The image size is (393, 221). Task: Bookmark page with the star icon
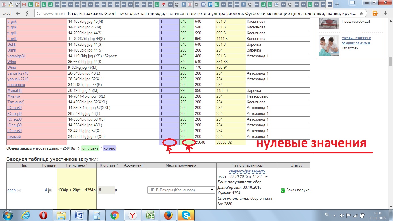coord(361,14)
